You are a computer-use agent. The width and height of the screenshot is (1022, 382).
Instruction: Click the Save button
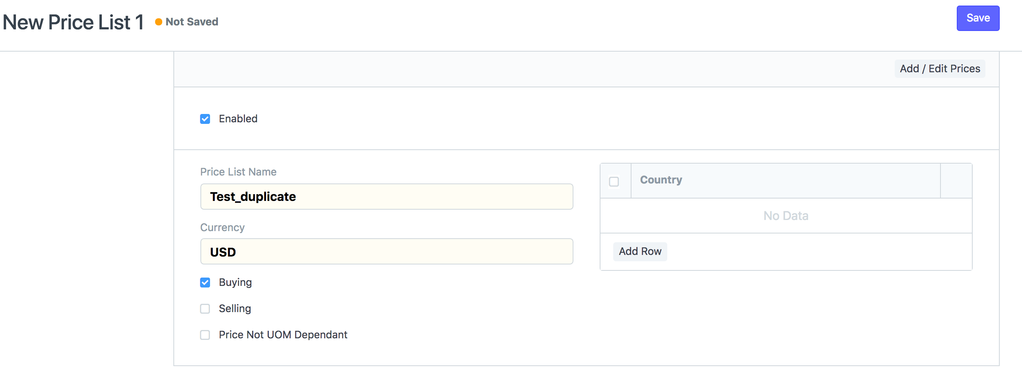pos(978,18)
